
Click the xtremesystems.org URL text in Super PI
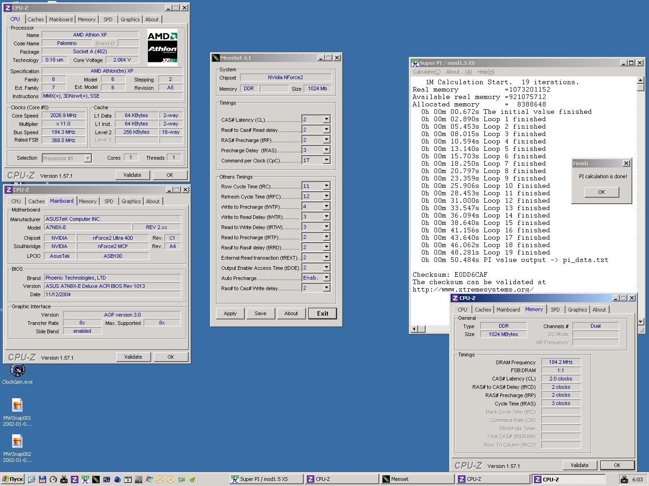pos(473,290)
